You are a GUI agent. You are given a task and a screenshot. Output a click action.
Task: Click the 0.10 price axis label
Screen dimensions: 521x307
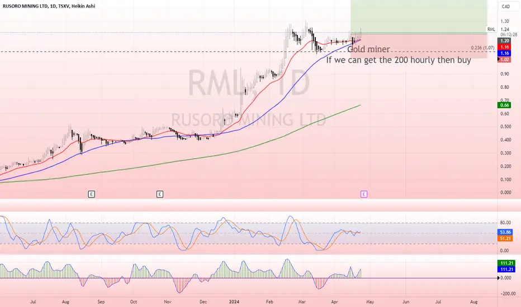(505, 180)
